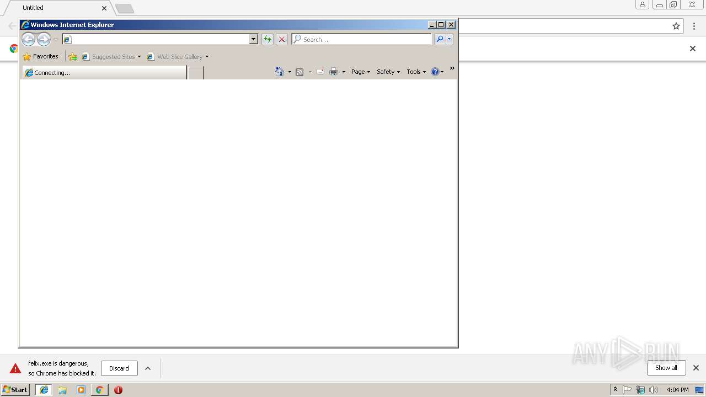This screenshot has width=706, height=397.
Task: Open Chrome user profile icon
Action: click(x=642, y=5)
